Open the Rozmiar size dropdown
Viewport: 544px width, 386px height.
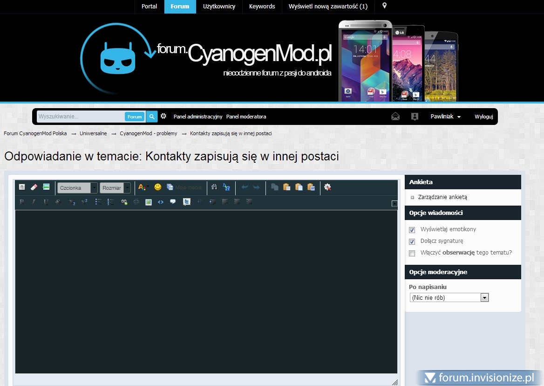click(x=115, y=188)
